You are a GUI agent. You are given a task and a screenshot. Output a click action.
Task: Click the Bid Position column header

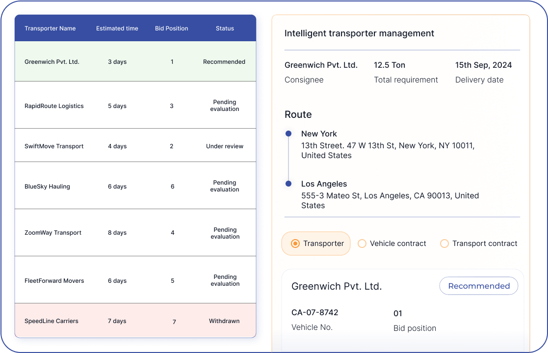pyautogui.click(x=172, y=28)
